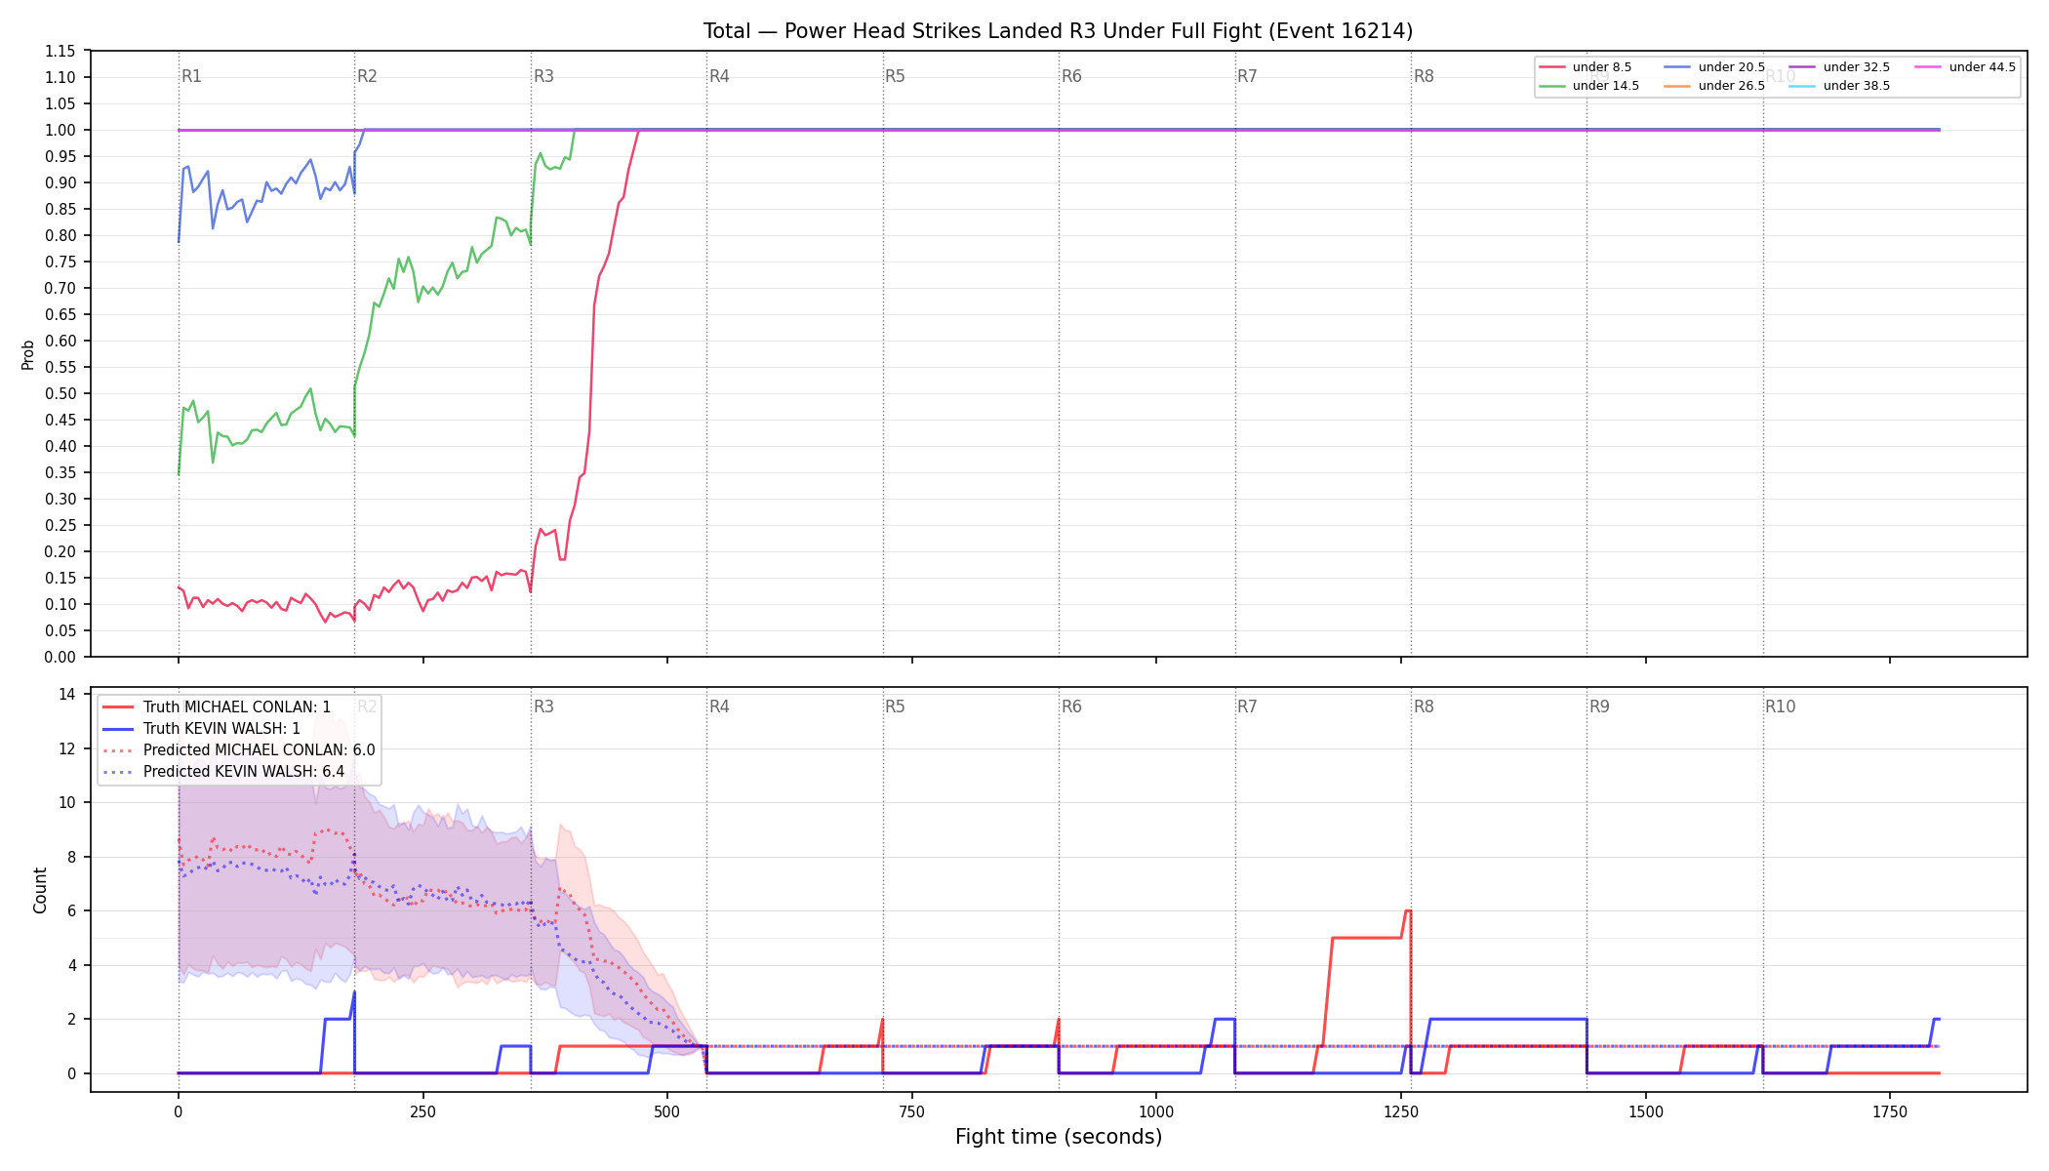The image size is (2049, 1171).
Task: Click the 12 tick on Count axis
Action: (67, 749)
